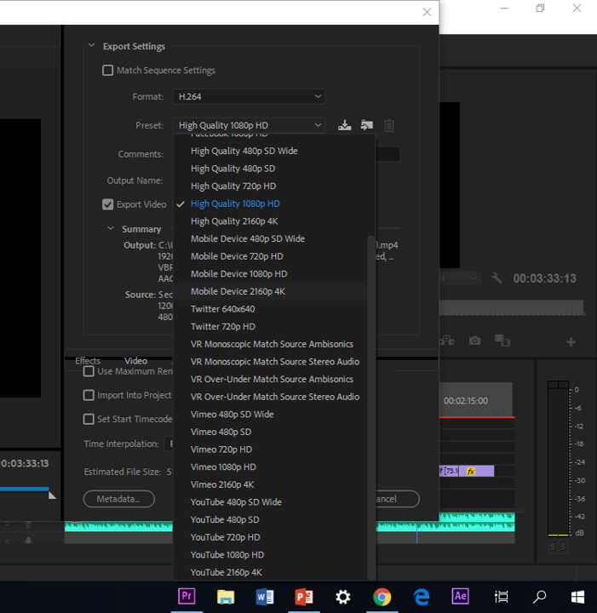Image resolution: width=597 pixels, height=613 pixels.
Task: Enable the Set Start Timecode checkbox
Action: 89,419
